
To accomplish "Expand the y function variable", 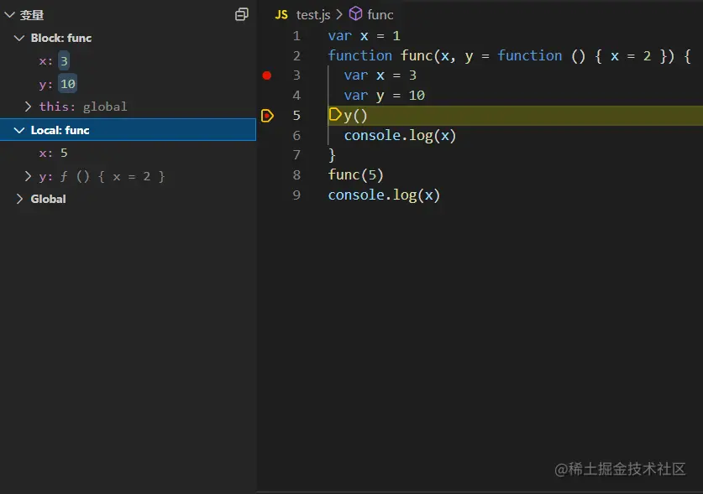I will 28,176.
